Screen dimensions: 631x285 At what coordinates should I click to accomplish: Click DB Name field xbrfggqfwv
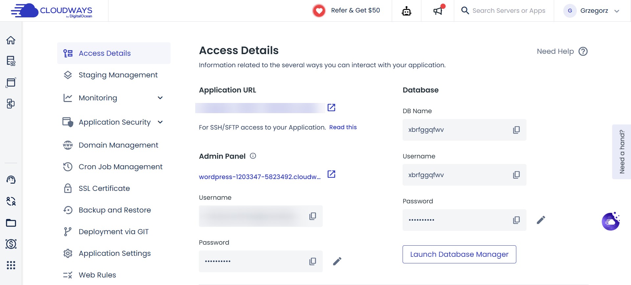click(464, 130)
